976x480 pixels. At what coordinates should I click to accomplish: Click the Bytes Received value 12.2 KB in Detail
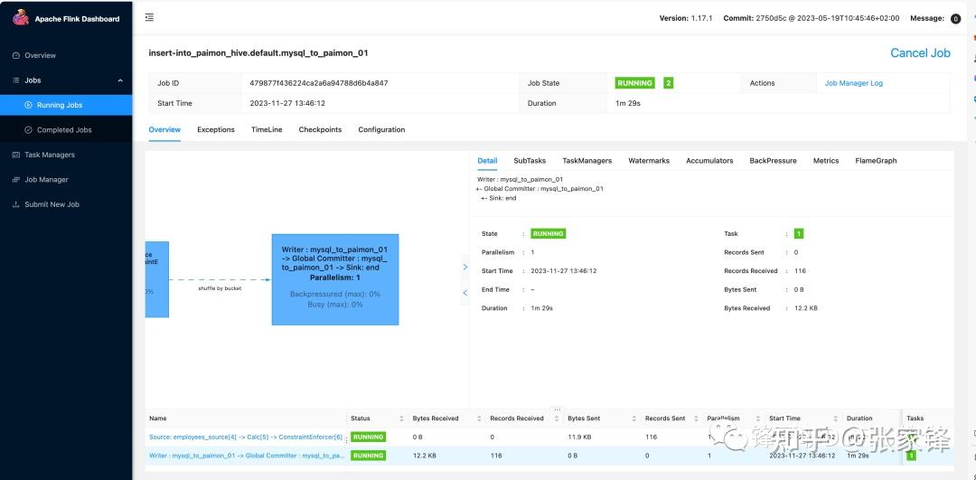805,308
